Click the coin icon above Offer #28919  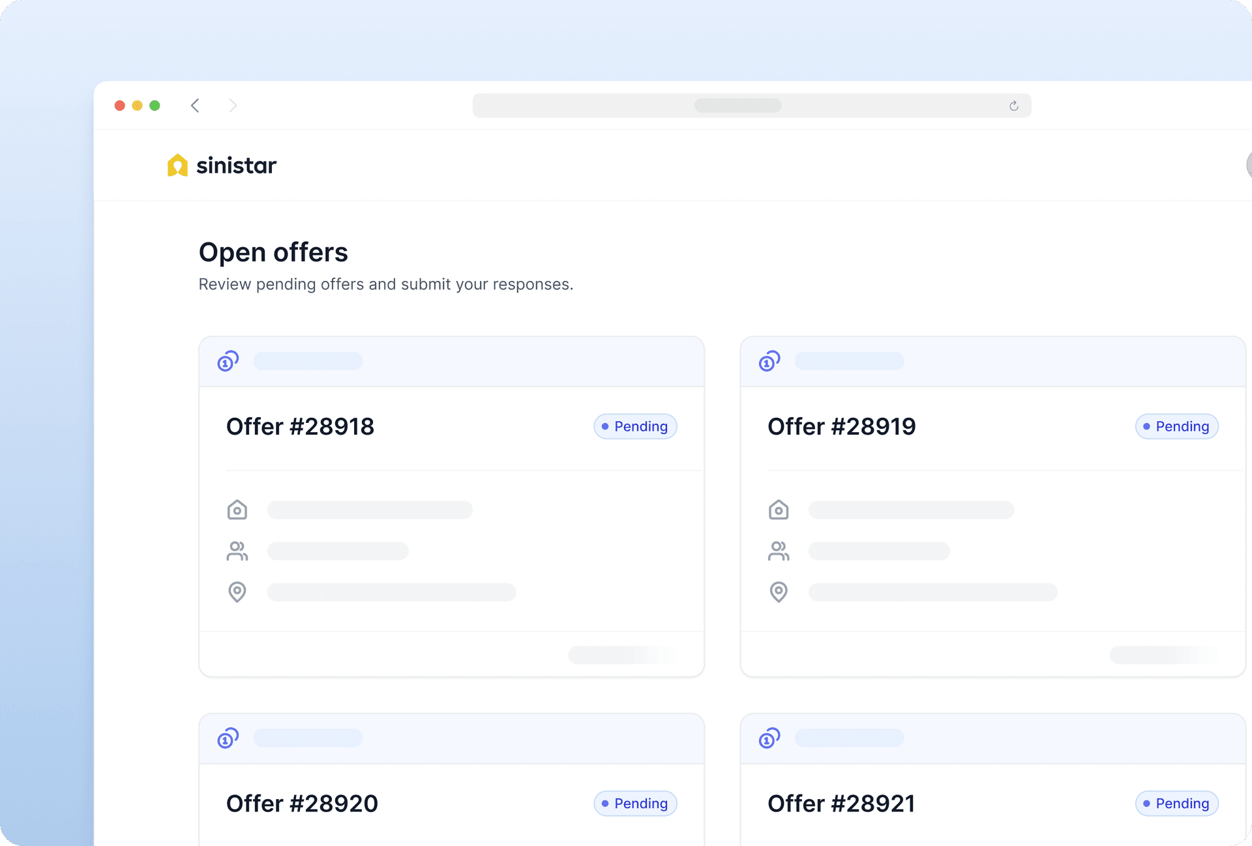pos(769,361)
